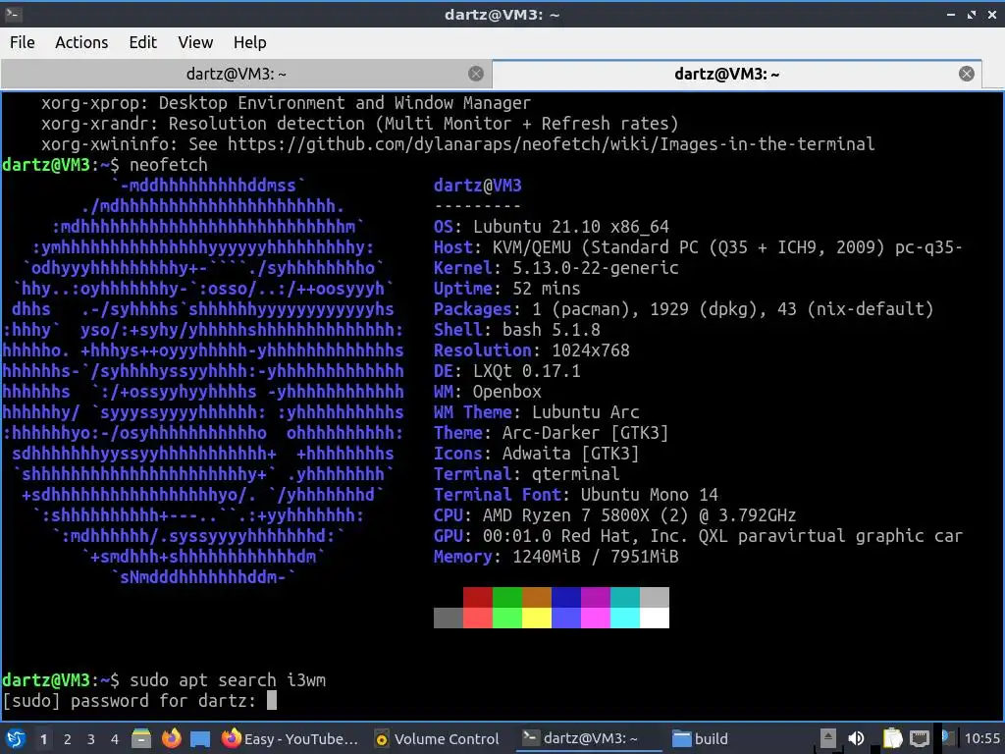Click the 'xorg-xprop' line in the terminal output
1005x754 pixels.
[286, 102]
